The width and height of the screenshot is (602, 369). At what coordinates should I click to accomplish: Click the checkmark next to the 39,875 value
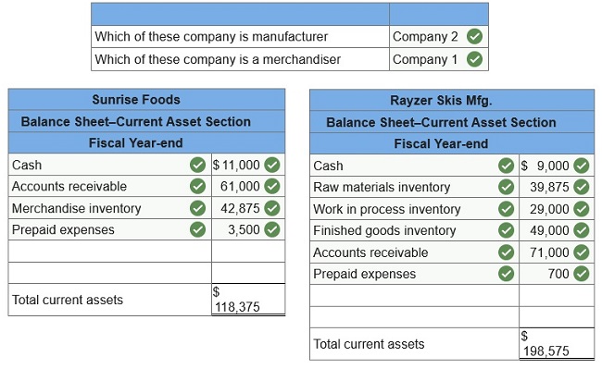582,187
